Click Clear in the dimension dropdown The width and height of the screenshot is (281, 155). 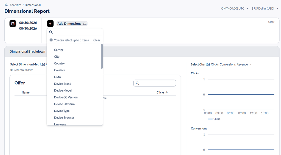pos(97,40)
